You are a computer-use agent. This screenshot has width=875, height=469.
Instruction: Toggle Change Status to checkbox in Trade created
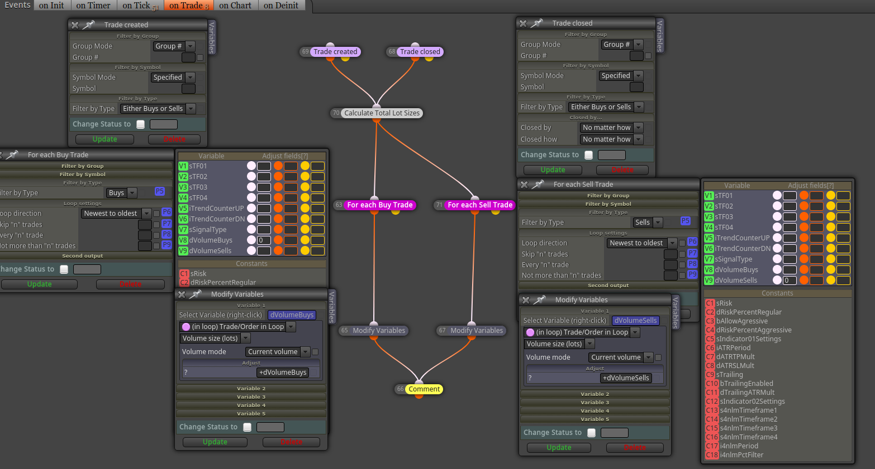141,124
